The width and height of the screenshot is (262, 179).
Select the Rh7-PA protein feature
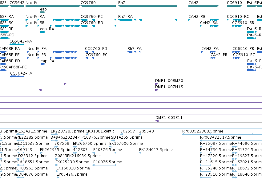tap(134, 52)
